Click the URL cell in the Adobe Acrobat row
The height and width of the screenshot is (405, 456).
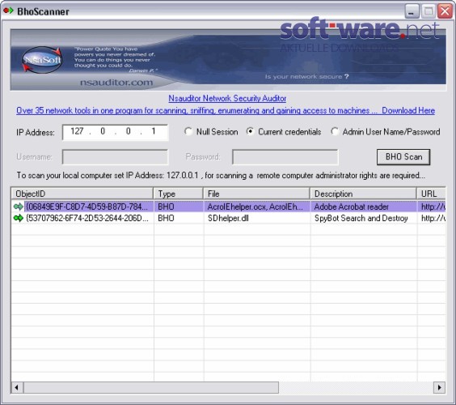point(433,207)
